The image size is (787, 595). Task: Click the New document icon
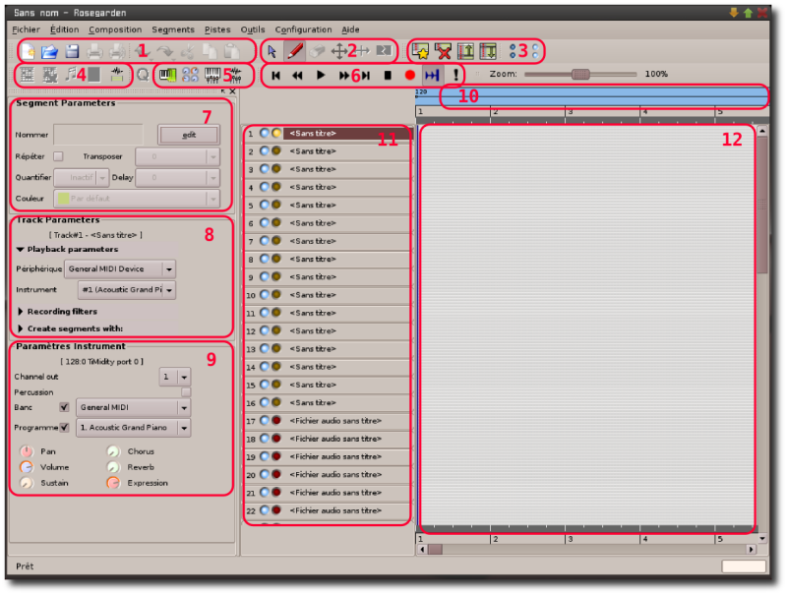[29, 51]
